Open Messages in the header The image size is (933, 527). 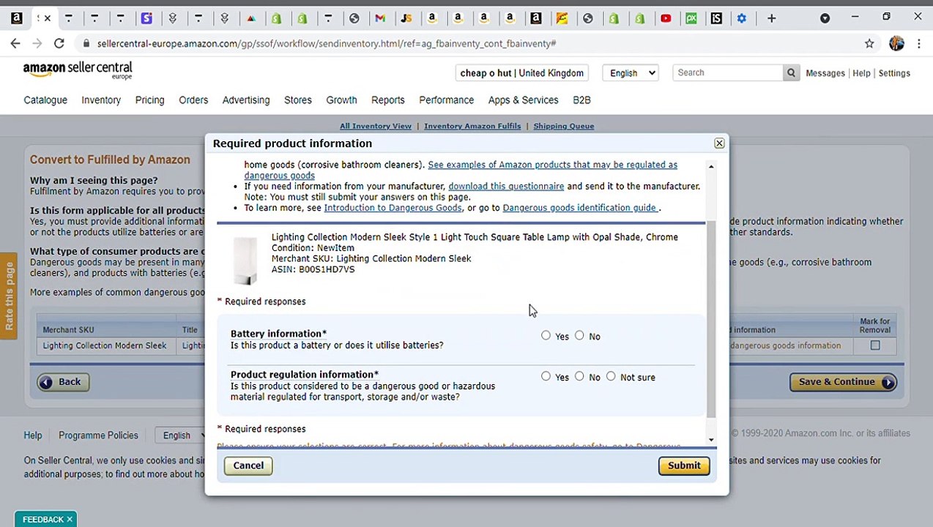pyautogui.click(x=825, y=73)
